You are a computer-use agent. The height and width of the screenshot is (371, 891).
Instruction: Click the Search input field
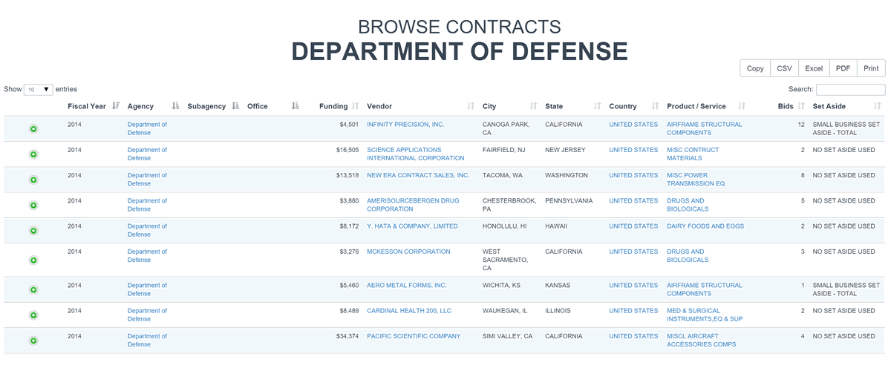pyautogui.click(x=850, y=89)
